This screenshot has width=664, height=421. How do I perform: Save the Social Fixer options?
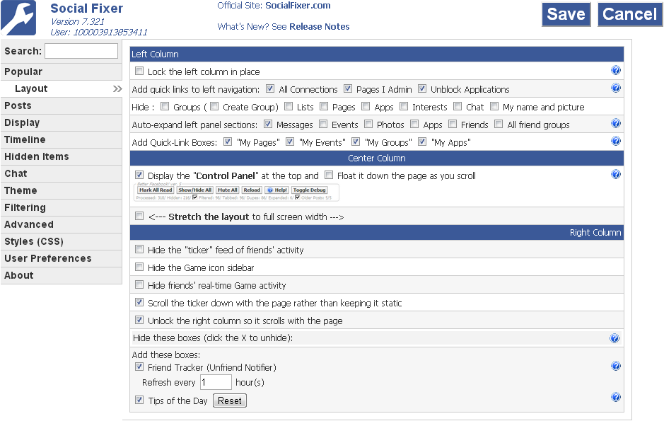coord(566,14)
